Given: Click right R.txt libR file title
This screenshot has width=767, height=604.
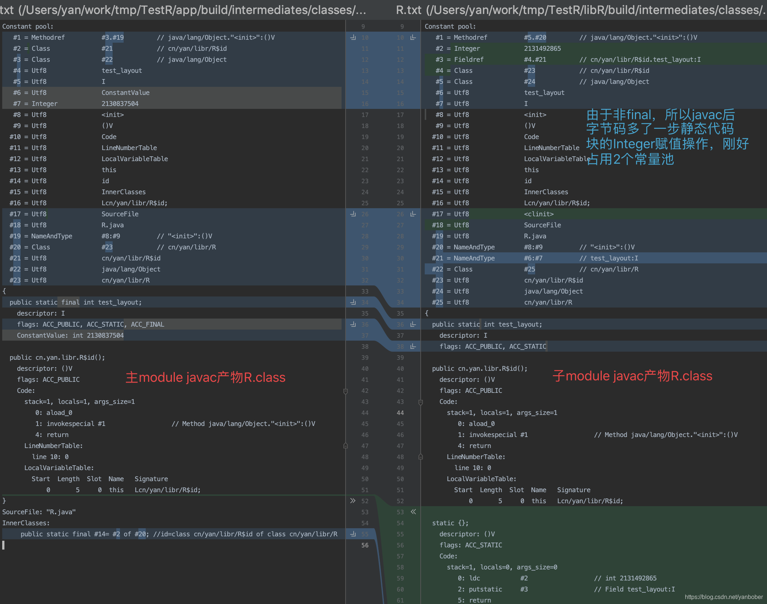Looking at the screenshot, I should [x=581, y=10].
